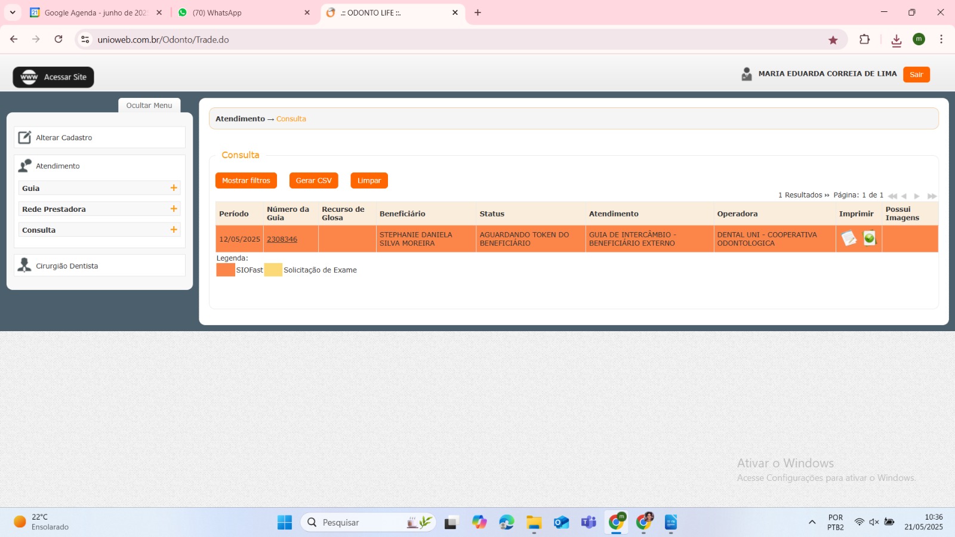The image size is (955, 537).
Task: Open the Chrome extensions puzzle icon
Action: tap(864, 40)
